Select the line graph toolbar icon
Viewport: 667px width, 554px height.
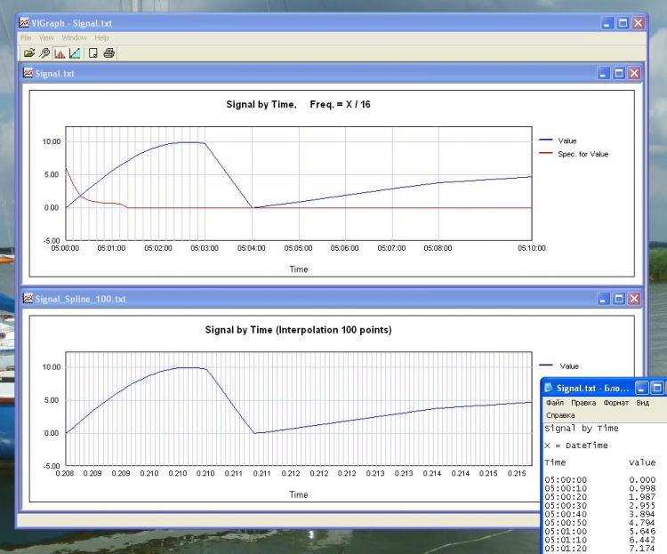click(75, 53)
